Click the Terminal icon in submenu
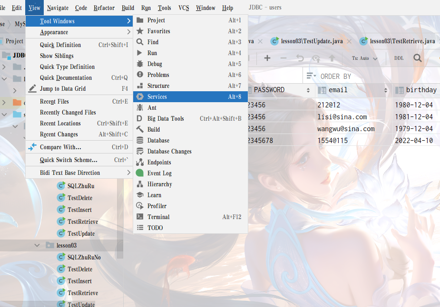The image size is (440, 307). (140, 217)
